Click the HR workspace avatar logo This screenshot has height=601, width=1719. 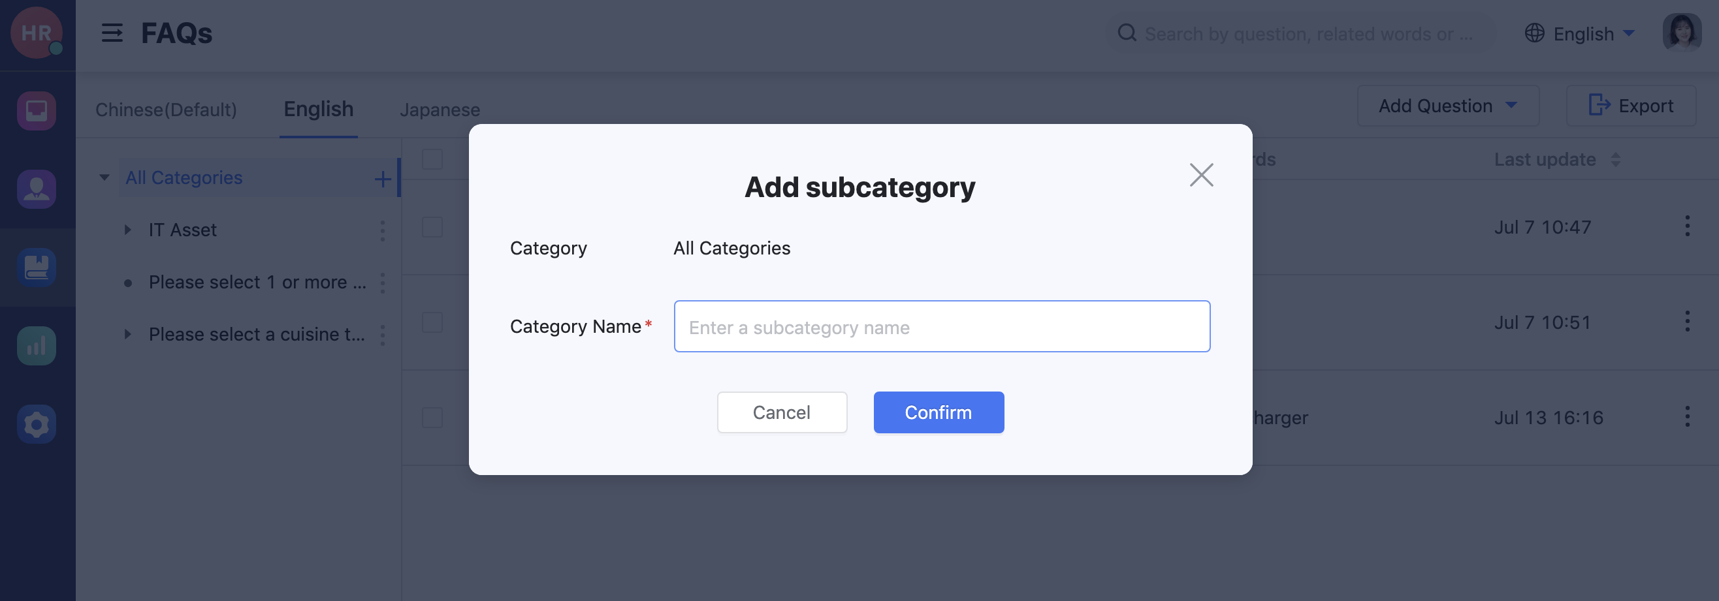pos(37,33)
